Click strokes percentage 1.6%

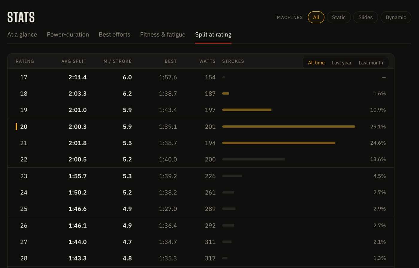(x=379, y=93)
